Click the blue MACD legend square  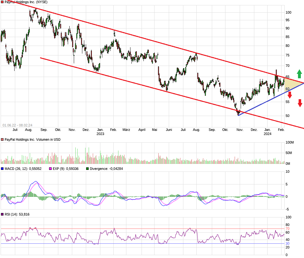[2, 169]
